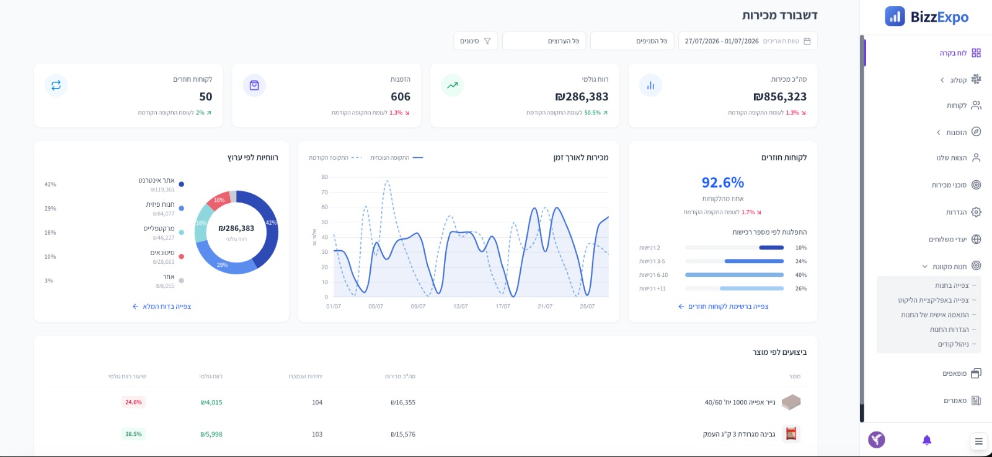Viewport: 992px width, 457px height.
Task: Click the notification bell icon
Action: 927,440
